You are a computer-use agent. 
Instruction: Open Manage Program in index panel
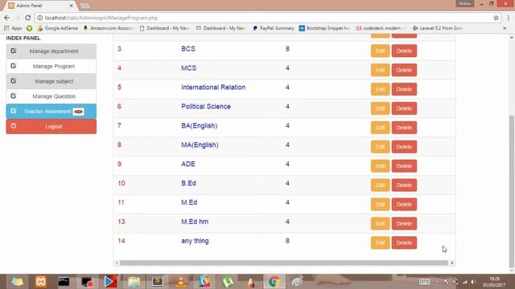click(x=51, y=66)
